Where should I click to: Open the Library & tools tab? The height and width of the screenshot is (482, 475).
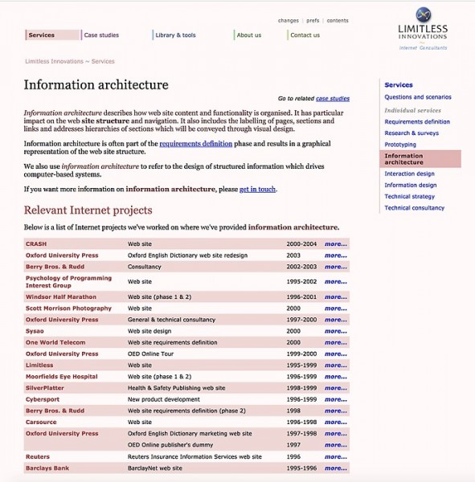coord(175,35)
